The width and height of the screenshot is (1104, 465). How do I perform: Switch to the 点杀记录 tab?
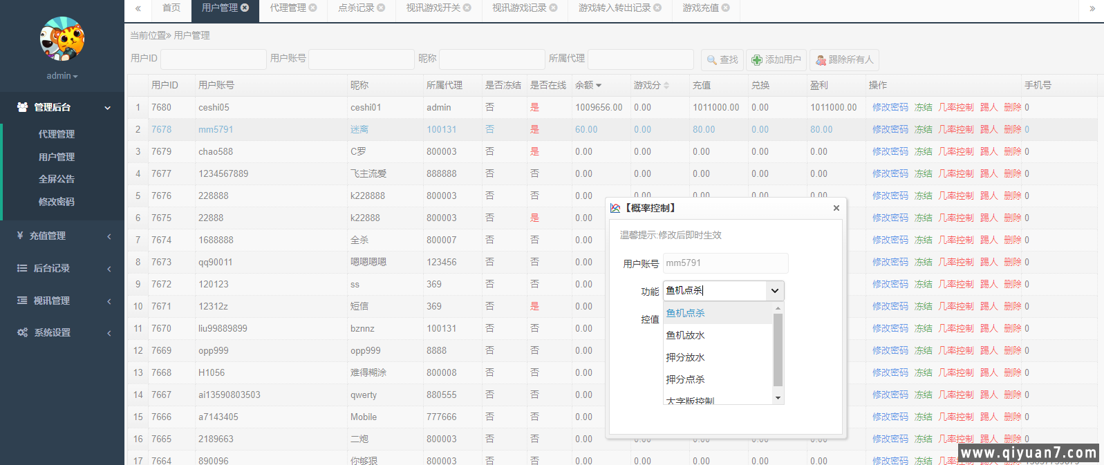[356, 8]
